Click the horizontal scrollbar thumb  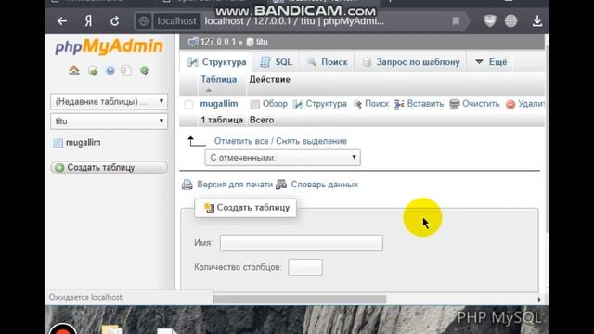point(300,299)
